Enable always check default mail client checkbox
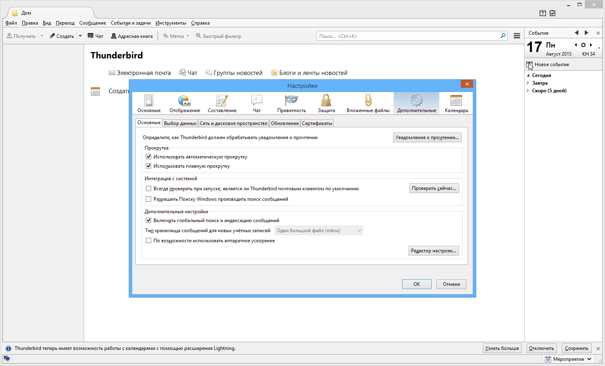This screenshot has height=366, width=605. [148, 189]
